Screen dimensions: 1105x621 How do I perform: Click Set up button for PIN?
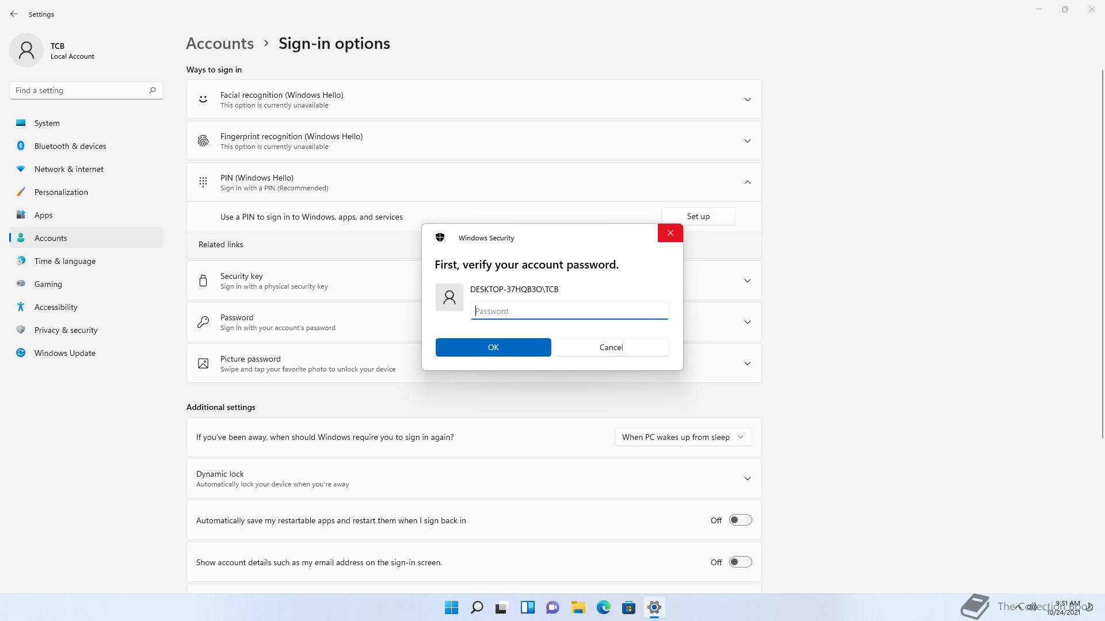698,216
